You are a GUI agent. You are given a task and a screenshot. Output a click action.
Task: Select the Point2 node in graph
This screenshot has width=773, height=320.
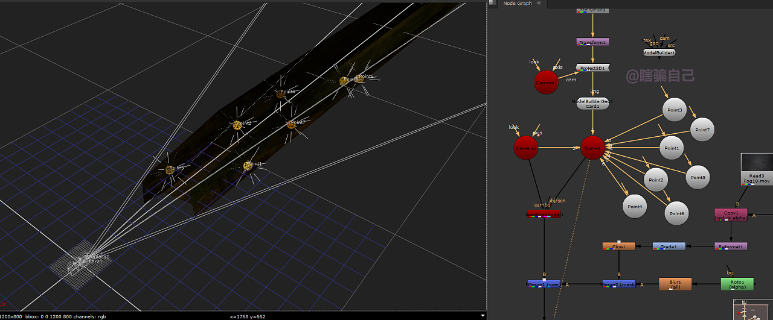656,180
